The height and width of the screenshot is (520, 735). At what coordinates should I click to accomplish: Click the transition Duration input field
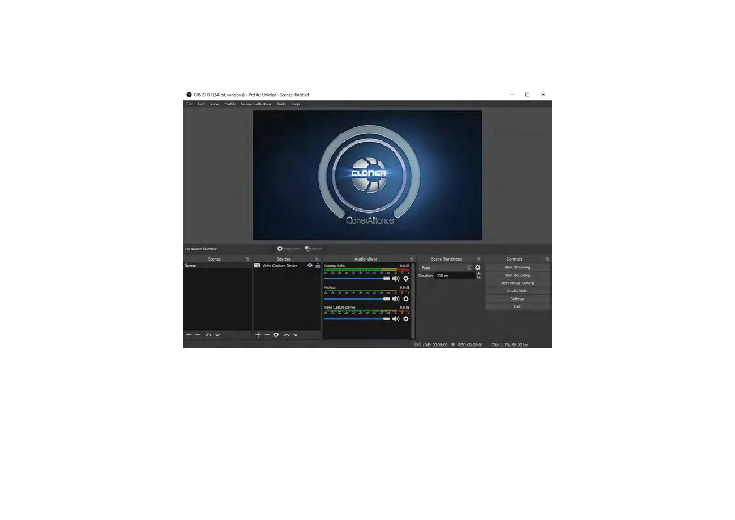click(455, 276)
